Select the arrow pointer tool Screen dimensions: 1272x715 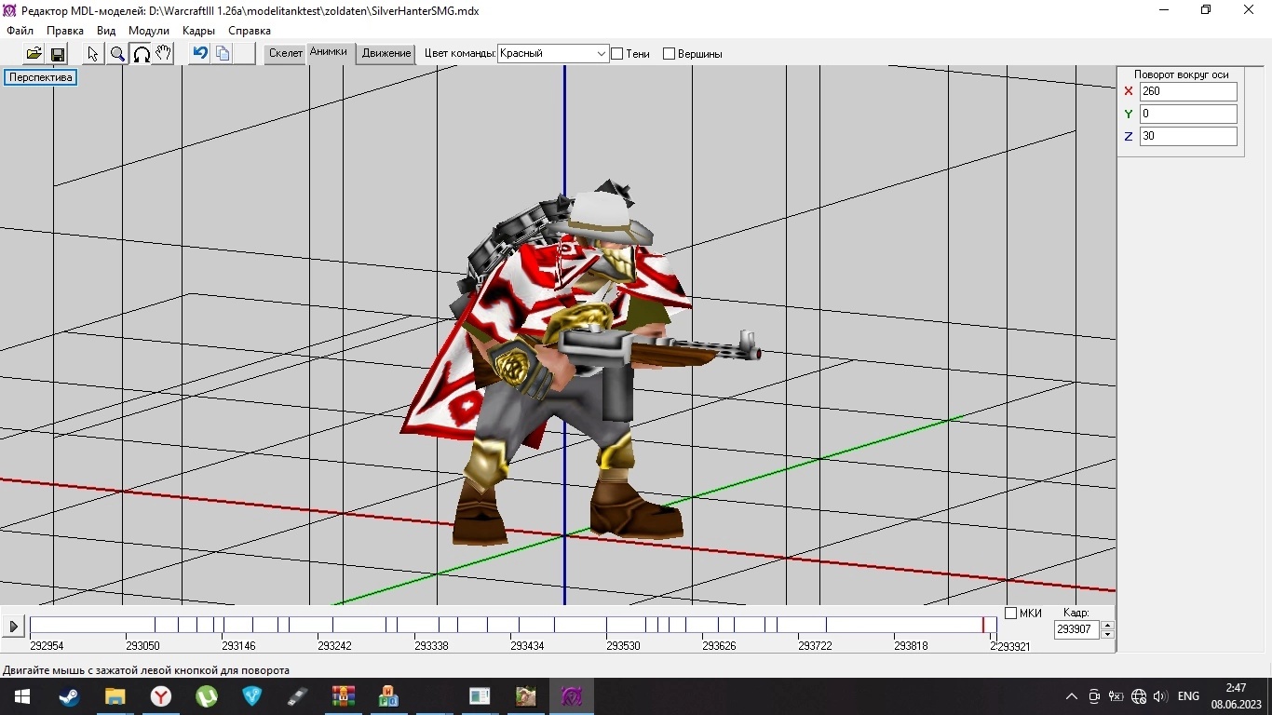pos(93,54)
